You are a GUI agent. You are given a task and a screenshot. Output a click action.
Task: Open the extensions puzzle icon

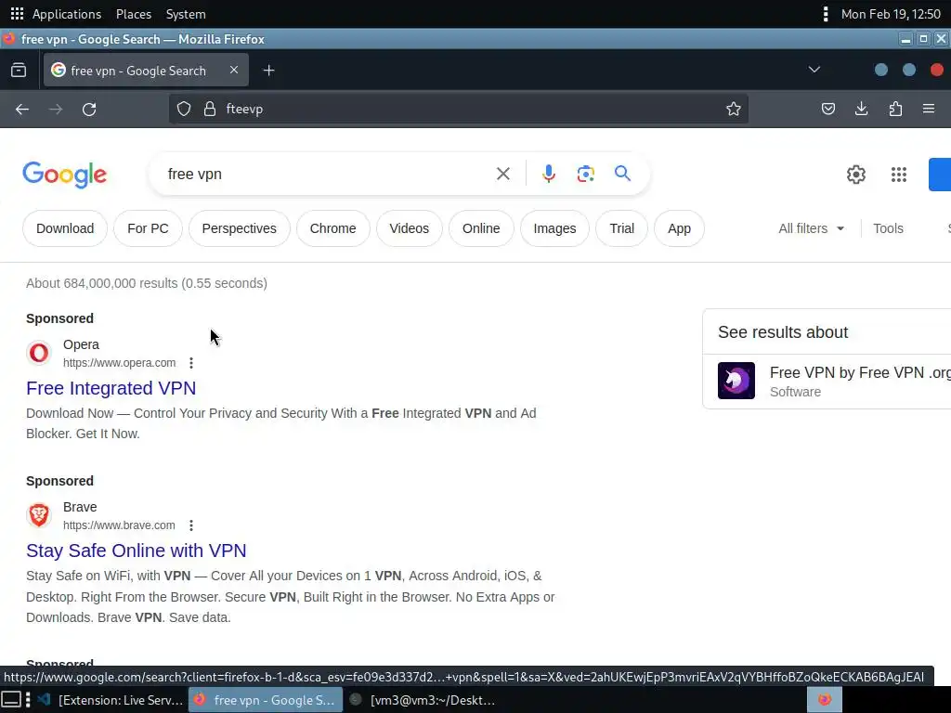click(x=895, y=110)
